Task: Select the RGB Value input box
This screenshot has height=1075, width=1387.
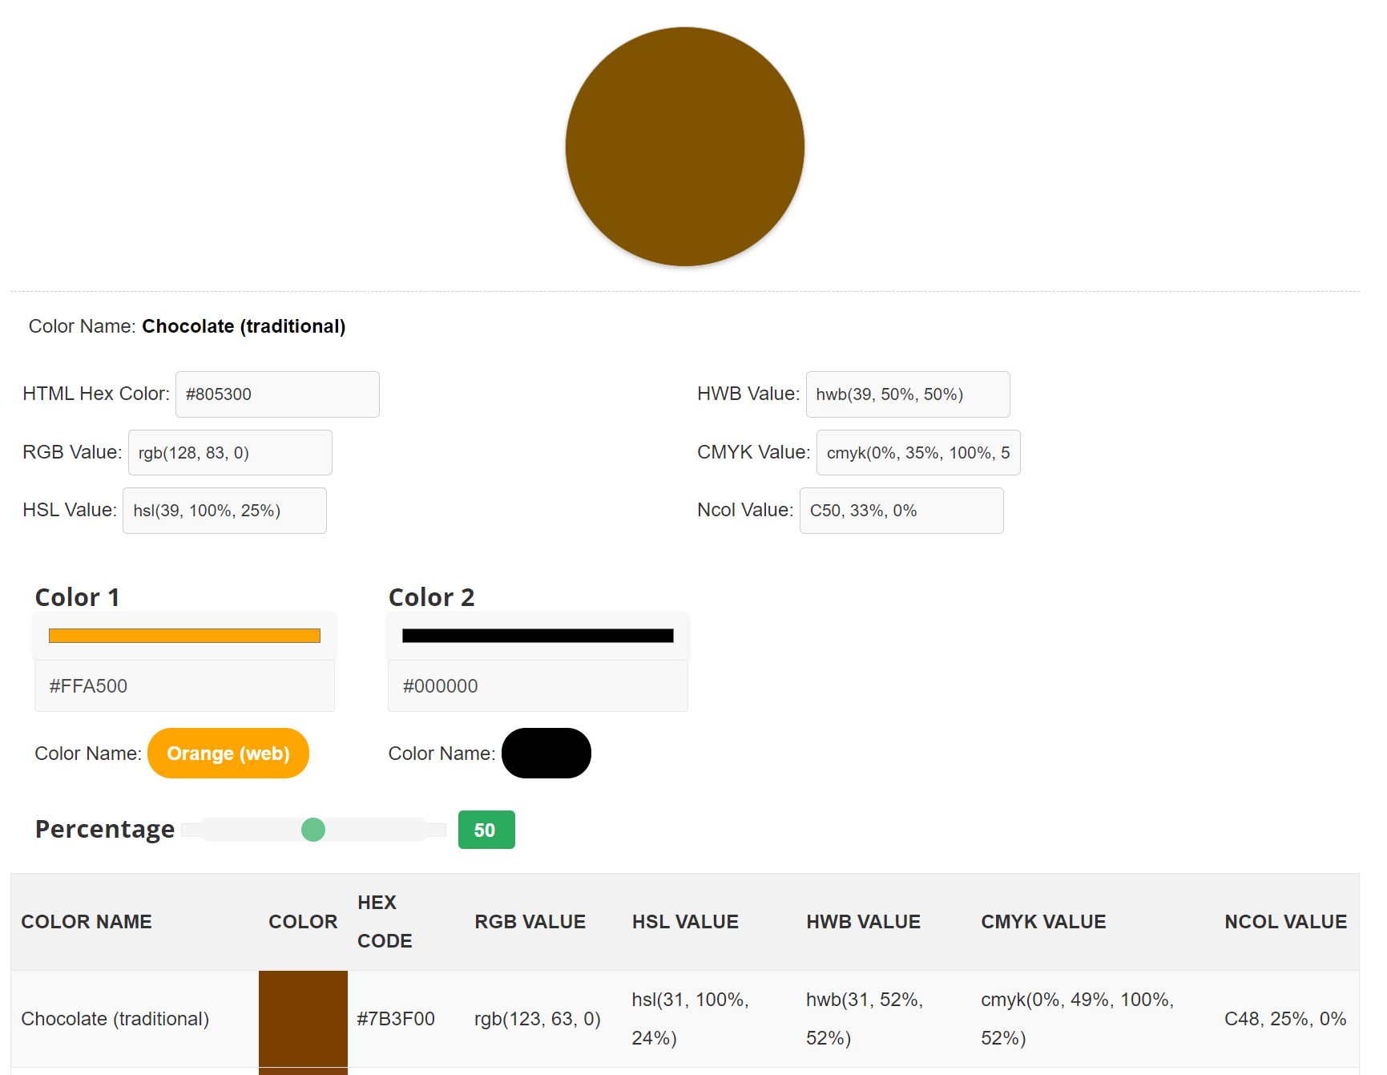Action: point(230,453)
